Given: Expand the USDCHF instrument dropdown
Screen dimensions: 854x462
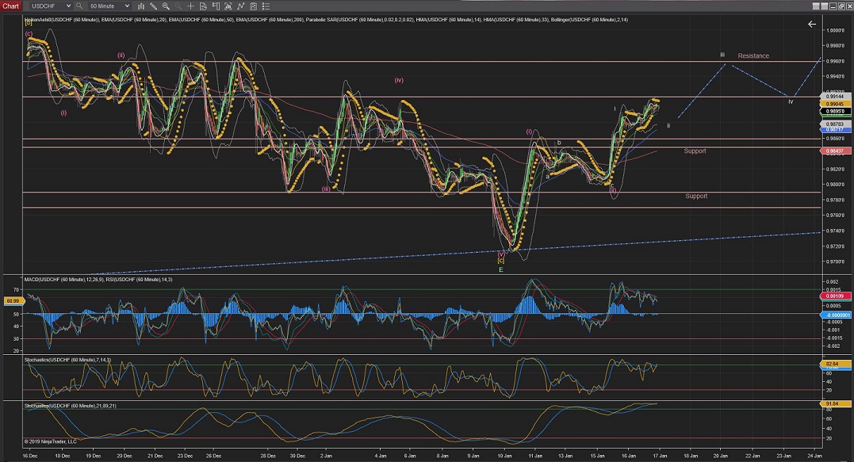Looking at the screenshot, I should (67, 6).
